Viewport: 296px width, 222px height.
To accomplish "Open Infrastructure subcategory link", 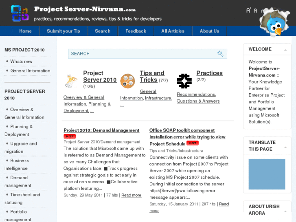I will [158, 98].
